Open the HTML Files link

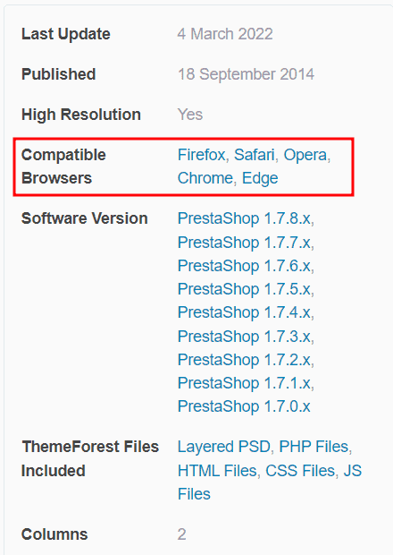pos(217,471)
